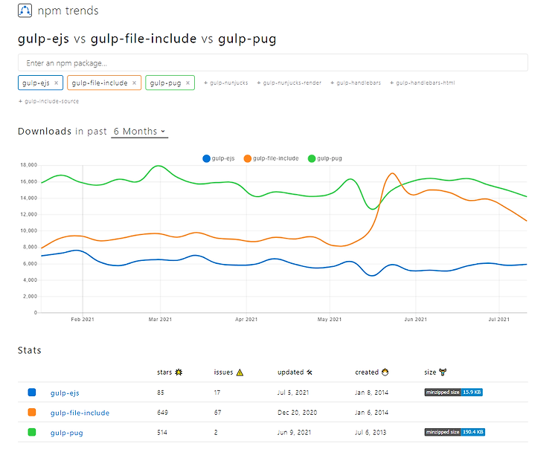Screen dimensions: 558x455
Task: Click the updated column tools icon
Action: click(310, 372)
